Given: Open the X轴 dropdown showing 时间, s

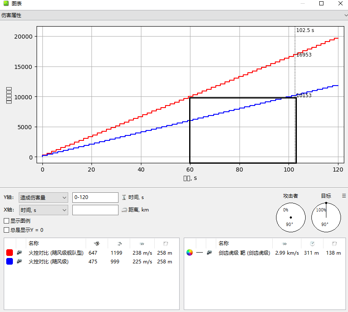Looking at the screenshot, I should point(44,210).
